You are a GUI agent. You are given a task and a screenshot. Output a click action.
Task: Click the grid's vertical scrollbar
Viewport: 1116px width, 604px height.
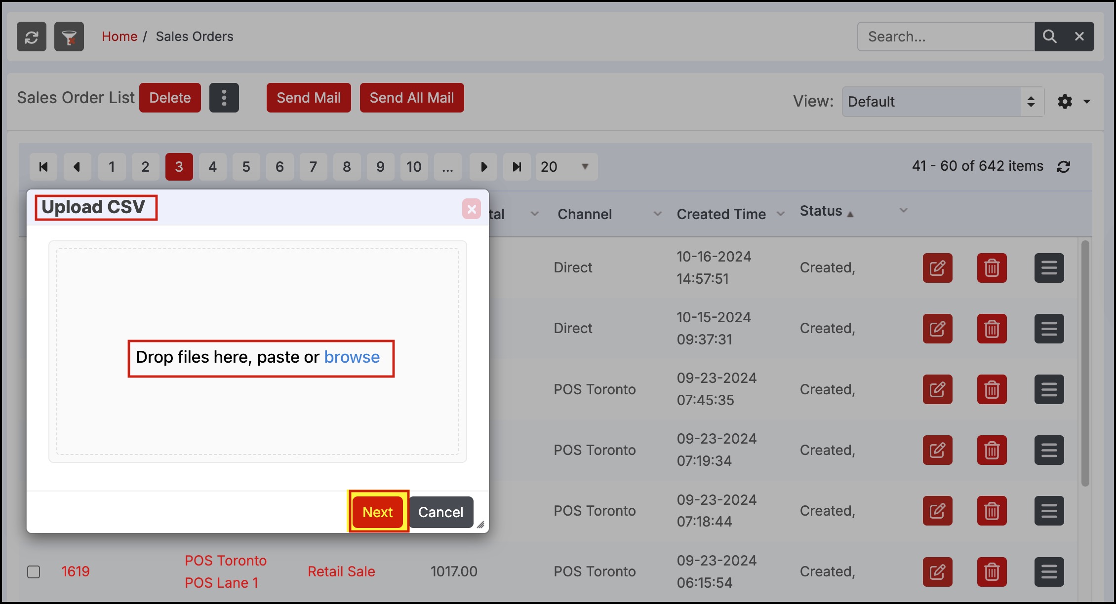[x=1085, y=363]
